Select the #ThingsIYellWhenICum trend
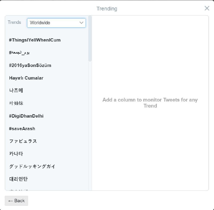Image resolution: width=214 pixels, height=210 pixels. [x=35, y=40]
